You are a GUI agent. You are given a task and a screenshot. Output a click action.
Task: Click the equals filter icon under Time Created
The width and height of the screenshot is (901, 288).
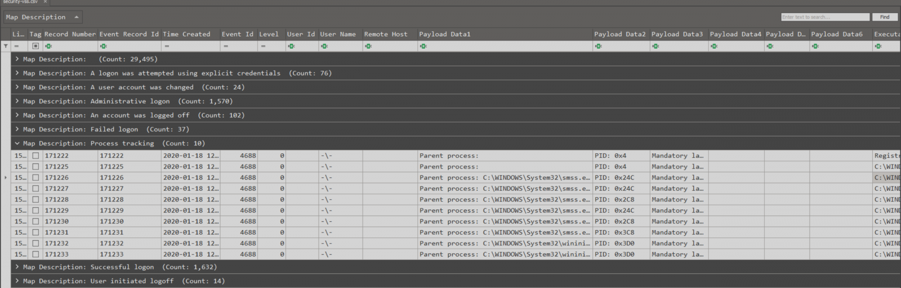click(167, 46)
